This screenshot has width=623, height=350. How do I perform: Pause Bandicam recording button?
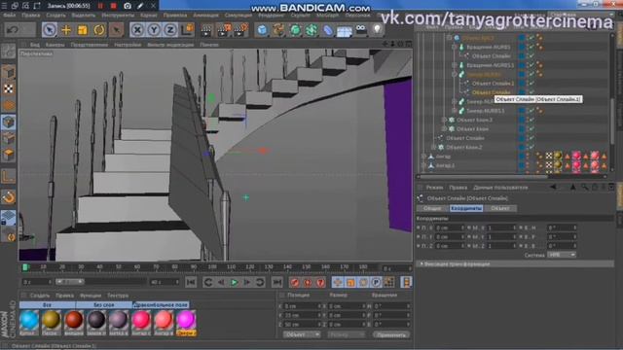100,6
